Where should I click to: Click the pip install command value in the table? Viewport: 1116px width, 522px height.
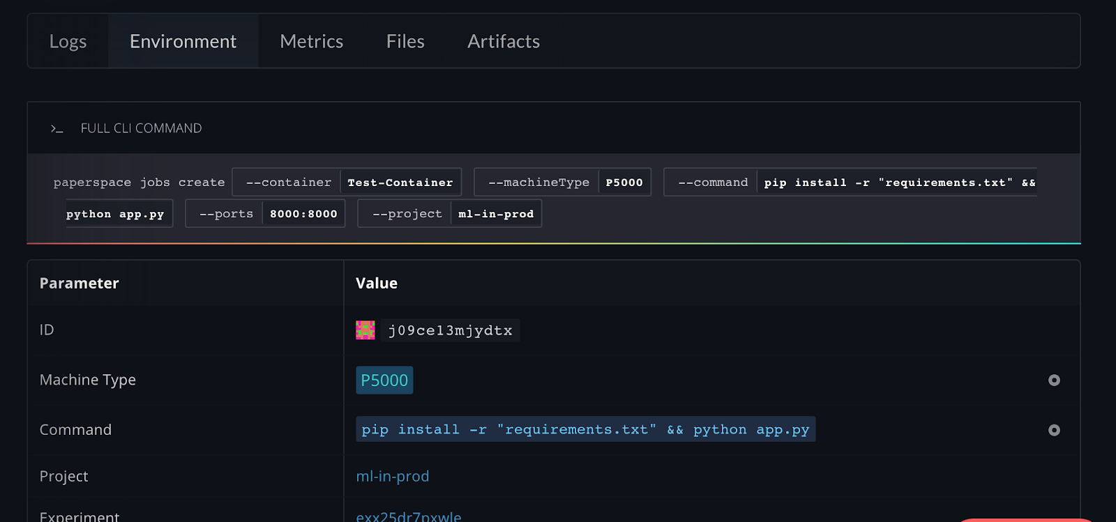tap(585, 429)
